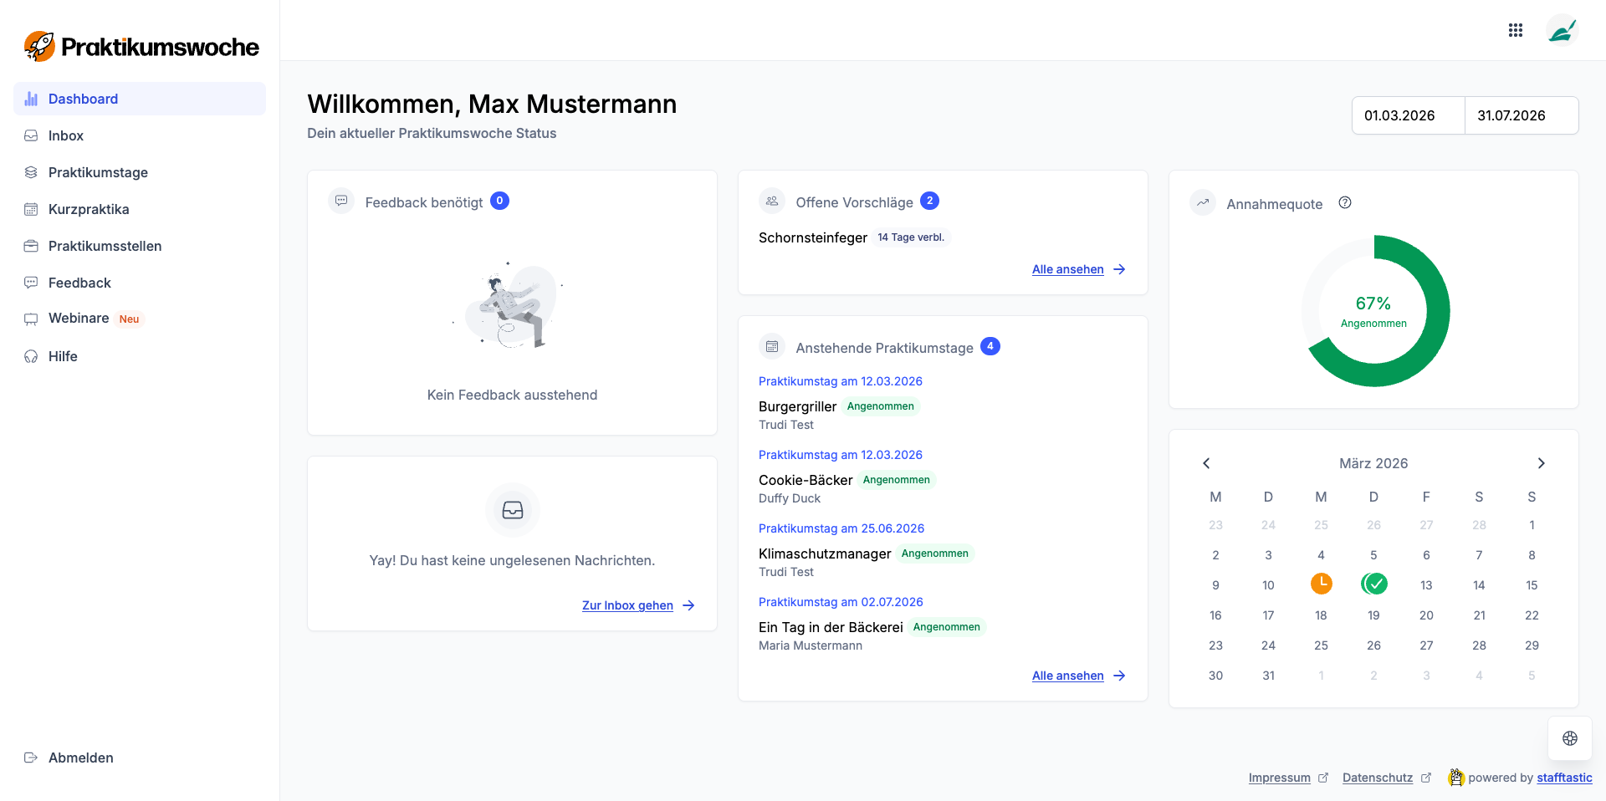Open the globe language selector button
1606x801 pixels.
tap(1569, 737)
